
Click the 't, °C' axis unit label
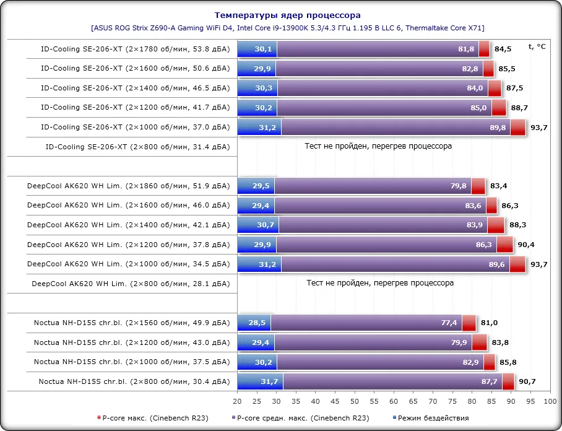click(537, 46)
